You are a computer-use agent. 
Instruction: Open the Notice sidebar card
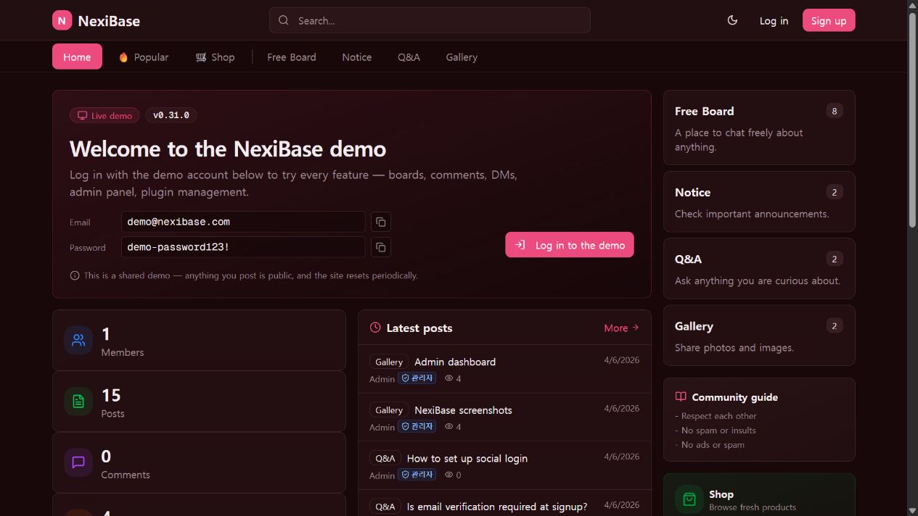pyautogui.click(x=759, y=201)
